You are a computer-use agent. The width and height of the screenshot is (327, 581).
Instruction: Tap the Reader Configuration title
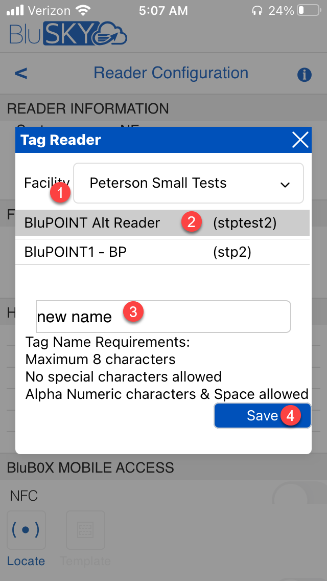(x=171, y=73)
